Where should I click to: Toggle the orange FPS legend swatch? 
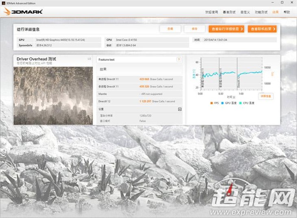point(212,103)
